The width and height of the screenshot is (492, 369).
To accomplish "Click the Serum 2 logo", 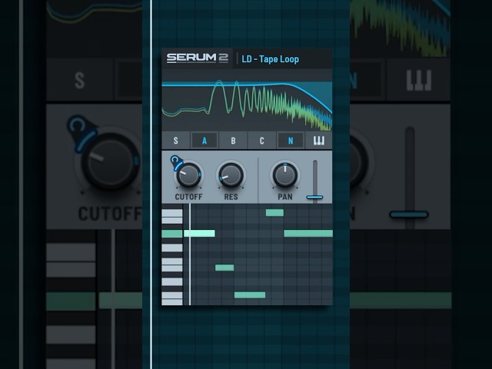I will 198,58.
